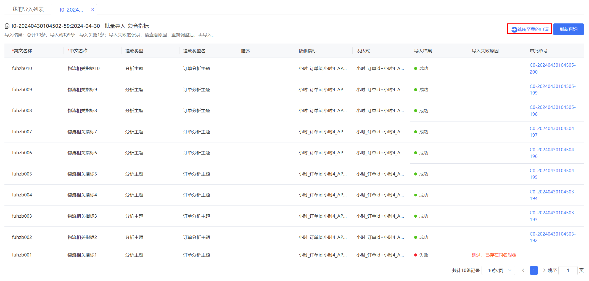Open approval link C0-20240430104503-192
The height and width of the screenshot is (281, 589).
553,237
